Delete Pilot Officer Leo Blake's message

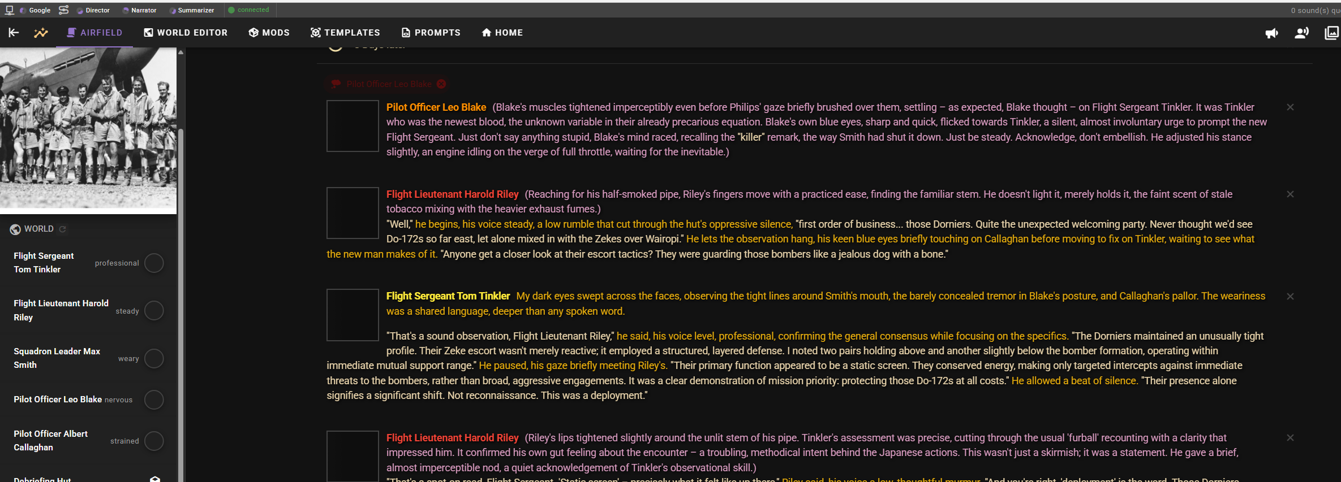[1290, 107]
